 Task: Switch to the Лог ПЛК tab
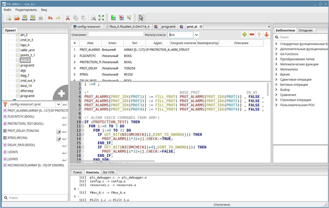(108, 173)
